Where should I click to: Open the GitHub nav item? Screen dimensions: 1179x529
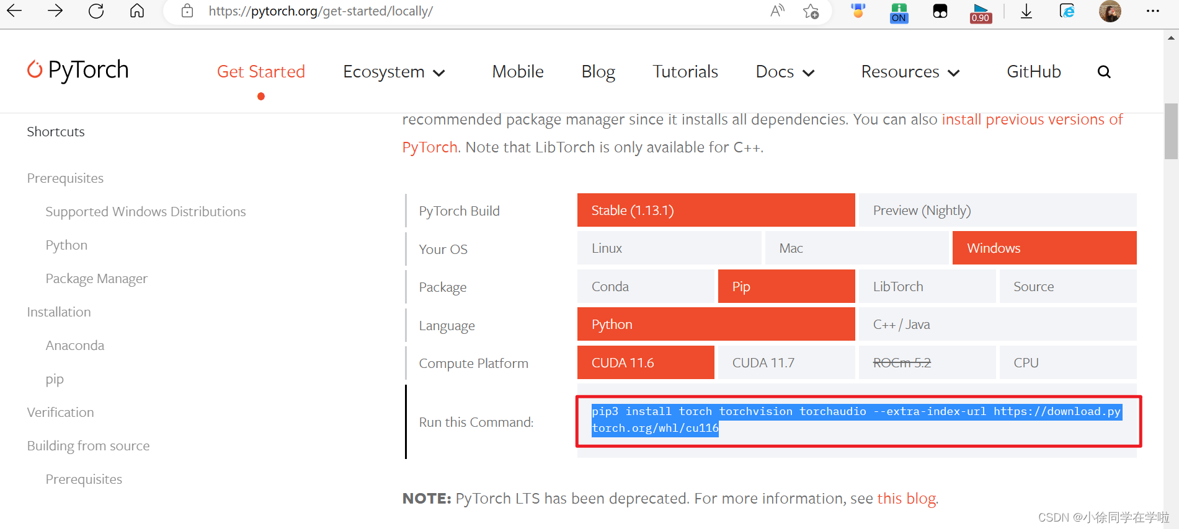pos(1033,72)
